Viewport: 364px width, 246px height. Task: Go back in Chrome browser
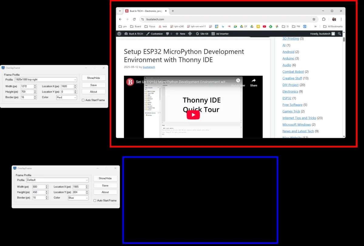pos(120,19)
